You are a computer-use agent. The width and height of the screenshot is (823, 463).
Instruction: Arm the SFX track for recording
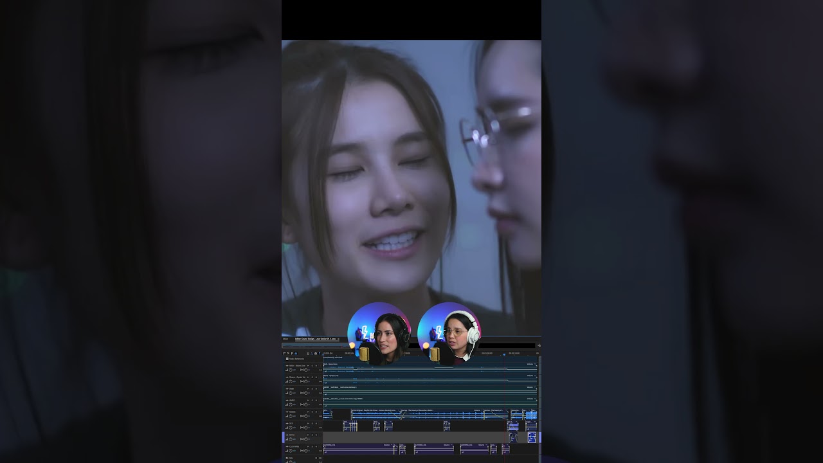pos(316,423)
